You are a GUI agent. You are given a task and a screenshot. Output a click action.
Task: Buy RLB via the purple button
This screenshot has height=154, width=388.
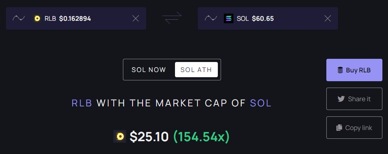point(354,70)
